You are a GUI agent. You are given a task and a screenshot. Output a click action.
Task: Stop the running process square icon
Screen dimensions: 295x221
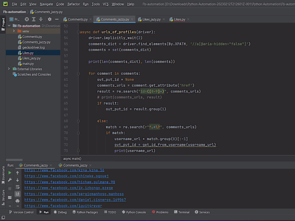click(10, 189)
